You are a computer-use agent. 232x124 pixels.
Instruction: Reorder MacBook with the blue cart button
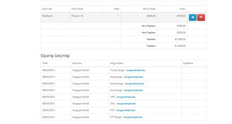[192, 17]
